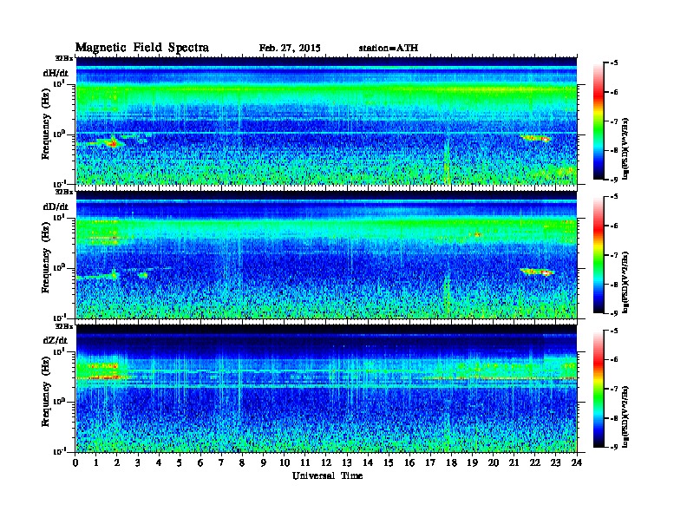Viewport: 687px width, 531px height.
Task: Click hour tick label "16" on time axis
Action: (x=409, y=462)
